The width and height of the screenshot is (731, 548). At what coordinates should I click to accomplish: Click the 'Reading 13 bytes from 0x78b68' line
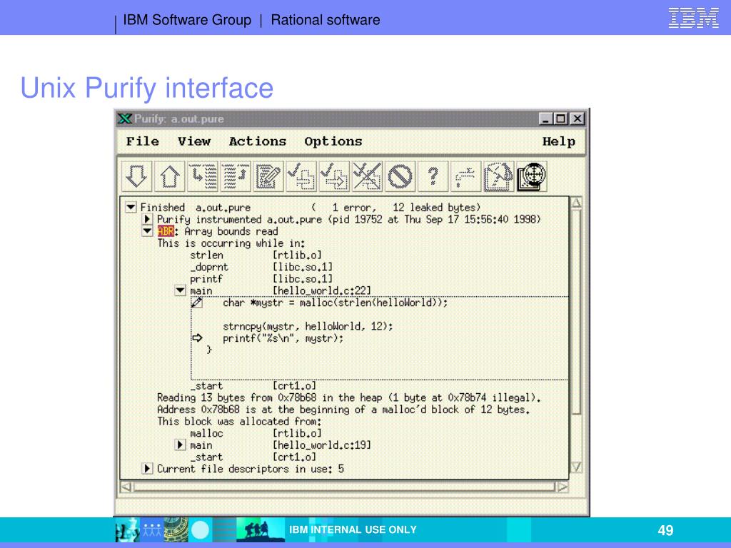[x=348, y=397]
